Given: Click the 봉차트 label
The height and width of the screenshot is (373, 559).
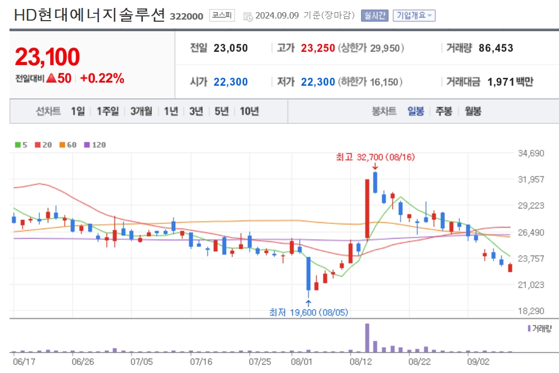Looking at the screenshot, I should coord(384,111).
